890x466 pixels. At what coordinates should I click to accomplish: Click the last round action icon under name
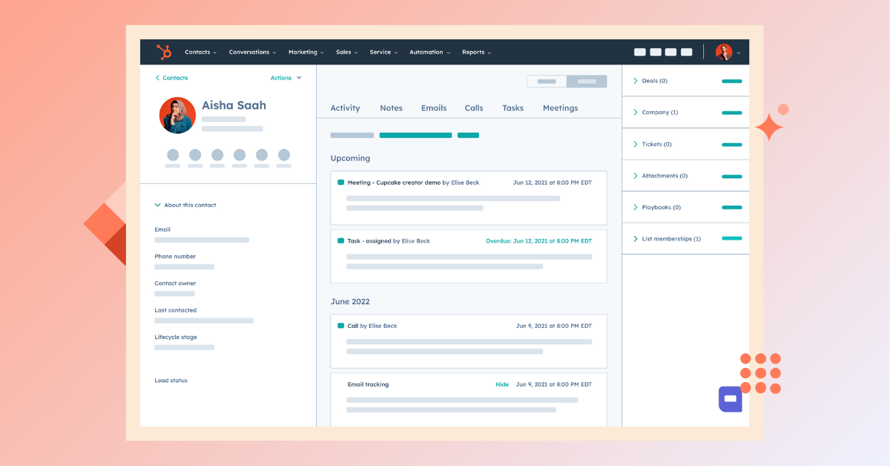pyautogui.click(x=283, y=155)
